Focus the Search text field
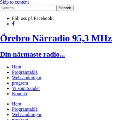The image size is (120, 120). pyautogui.click(x=28, y=8)
